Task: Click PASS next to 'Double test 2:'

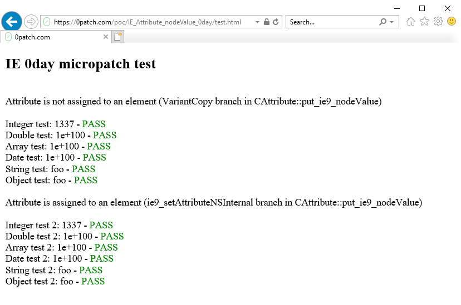Action: tap(112, 236)
